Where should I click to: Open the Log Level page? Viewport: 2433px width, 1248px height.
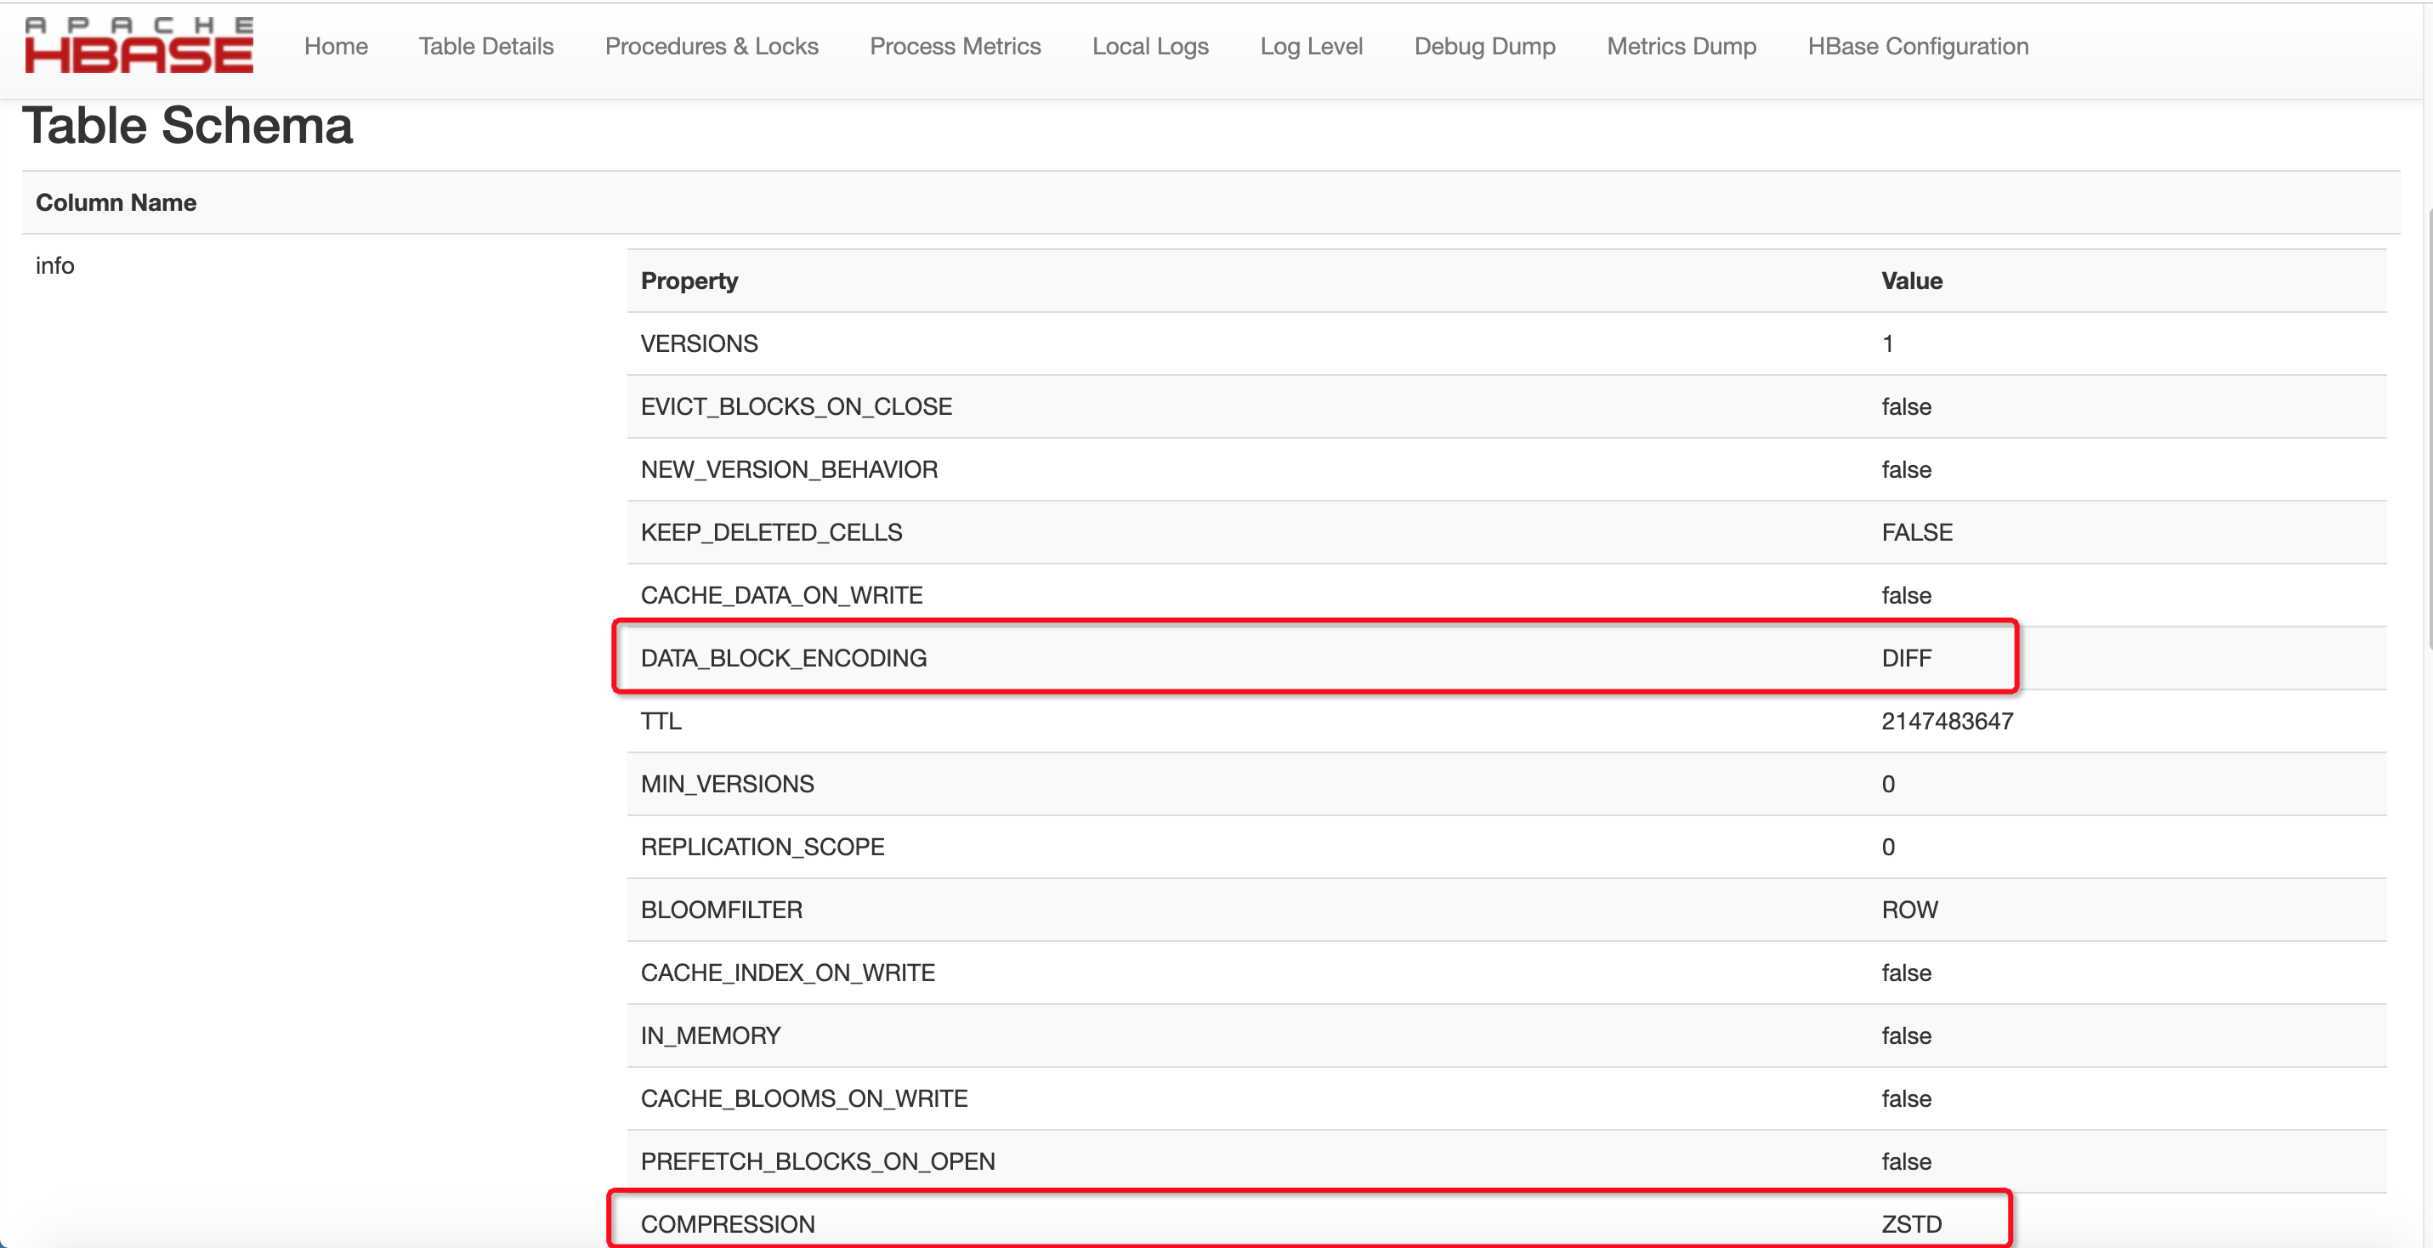tap(1311, 46)
